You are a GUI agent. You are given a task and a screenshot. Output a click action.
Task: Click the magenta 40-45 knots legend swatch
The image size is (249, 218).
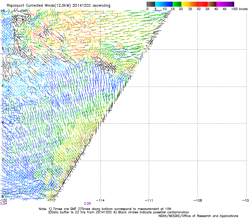[221, 4]
